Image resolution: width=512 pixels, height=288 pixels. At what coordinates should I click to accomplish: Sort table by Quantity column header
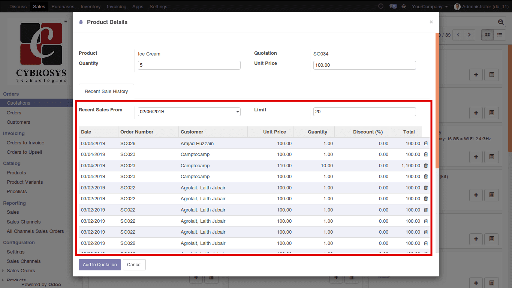coord(314,132)
